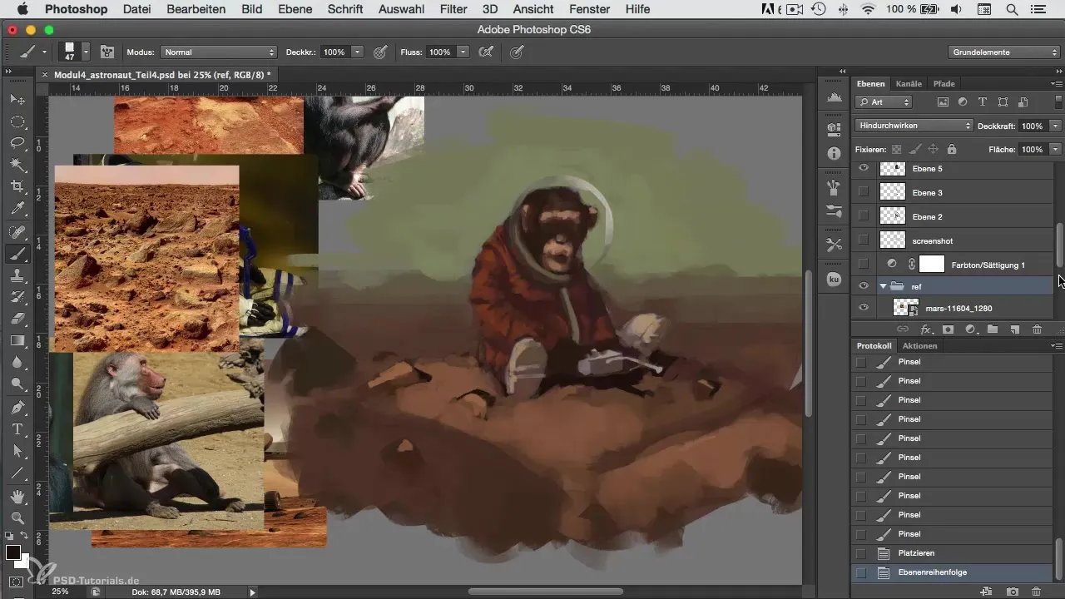Open the Deckkr. opacity dropdown arrow

click(358, 52)
